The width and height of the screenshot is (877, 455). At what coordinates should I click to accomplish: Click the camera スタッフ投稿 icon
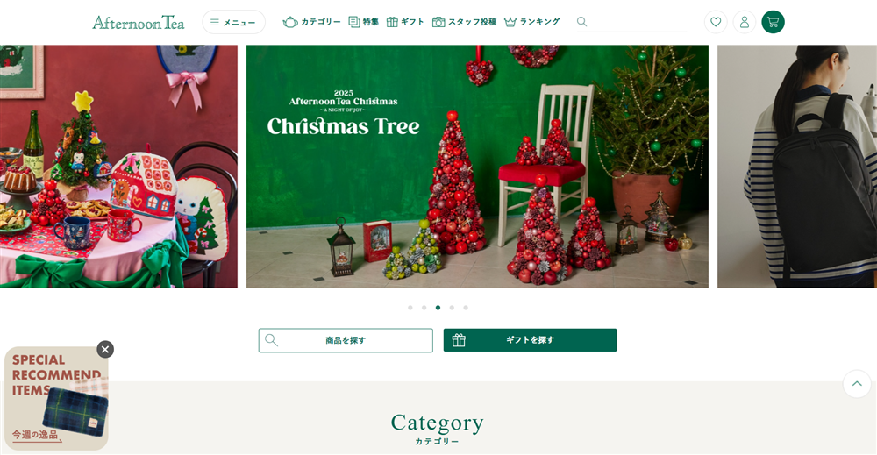coord(438,22)
